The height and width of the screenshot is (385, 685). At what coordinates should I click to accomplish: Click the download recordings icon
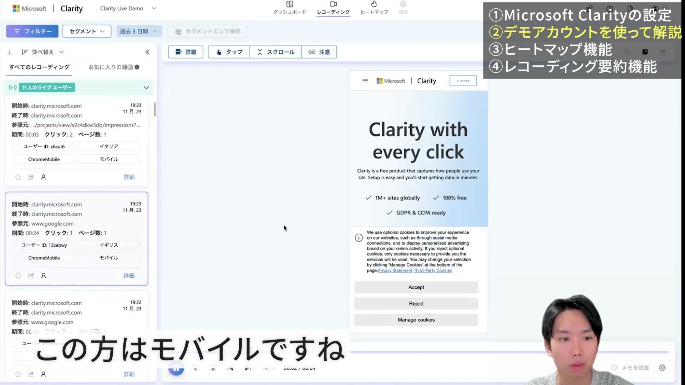click(x=10, y=52)
